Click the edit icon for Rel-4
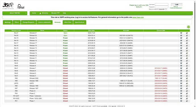The height and width of the screenshot is (107, 196). pos(187,76)
